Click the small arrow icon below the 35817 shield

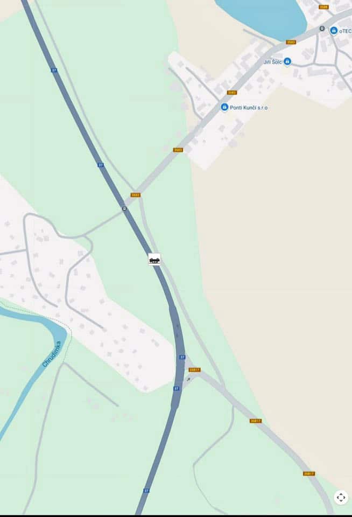coord(188,380)
